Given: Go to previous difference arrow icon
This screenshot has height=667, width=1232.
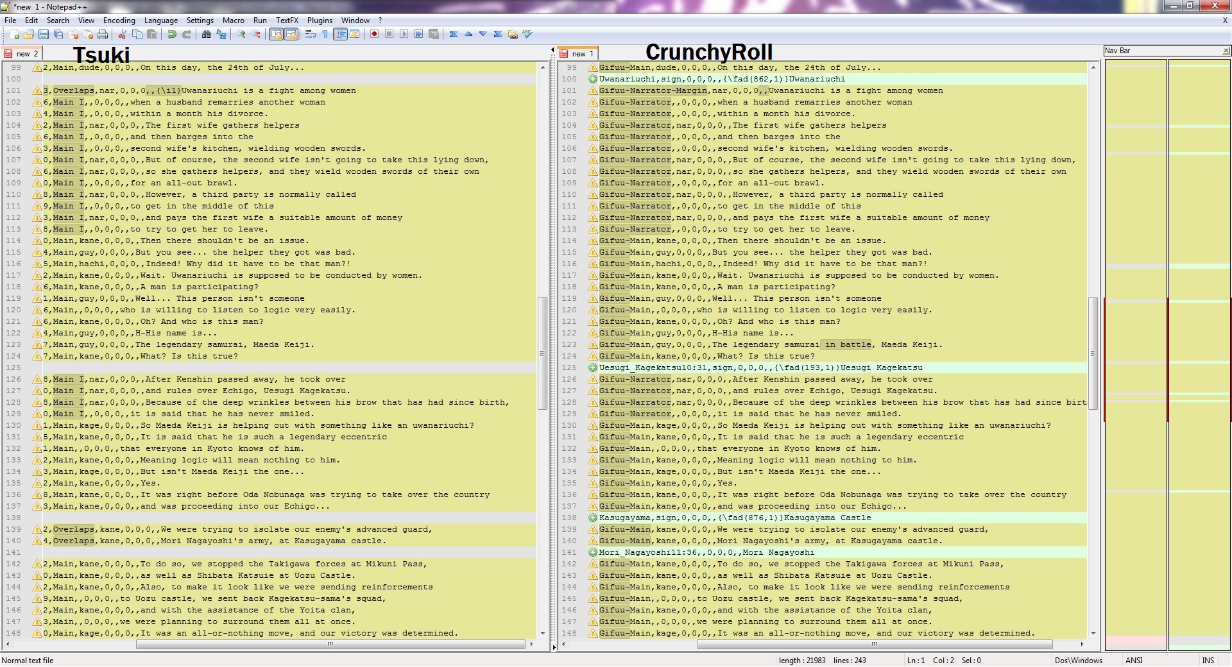Looking at the screenshot, I should click(468, 35).
